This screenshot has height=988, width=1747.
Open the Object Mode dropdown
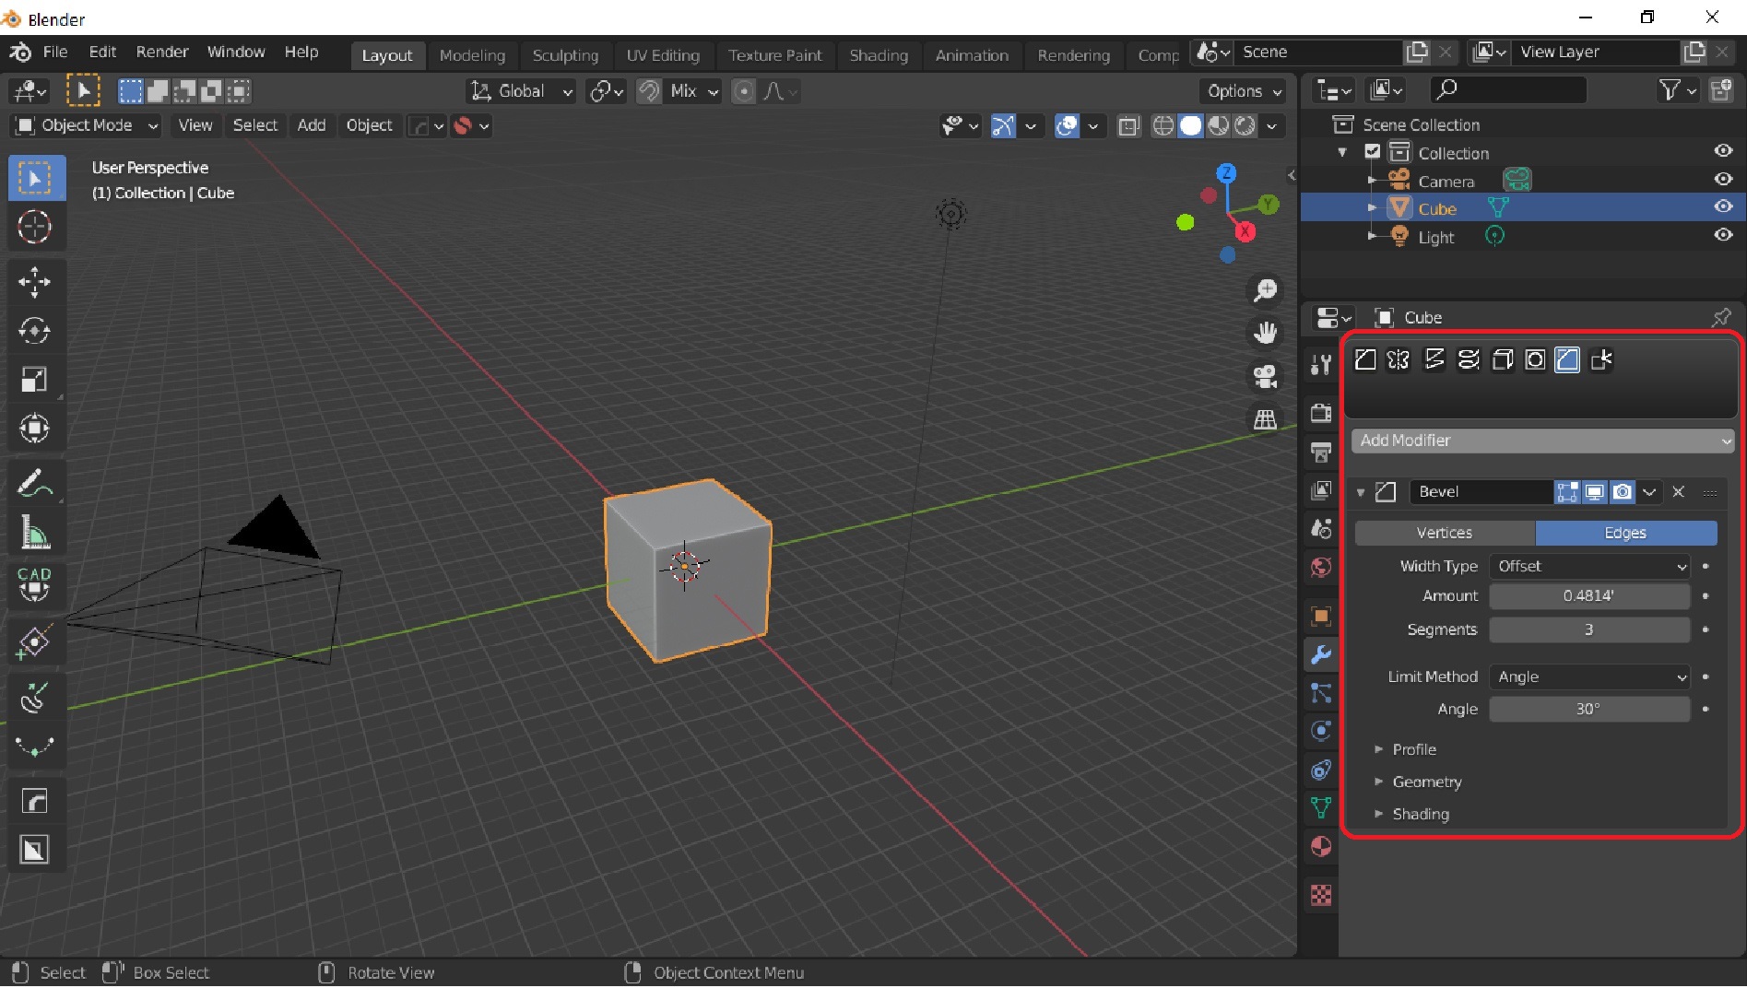pyautogui.click(x=86, y=125)
